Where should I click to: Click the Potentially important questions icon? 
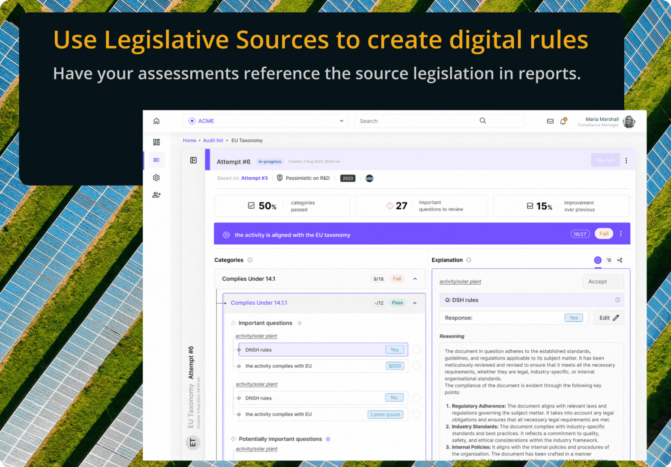(x=233, y=439)
